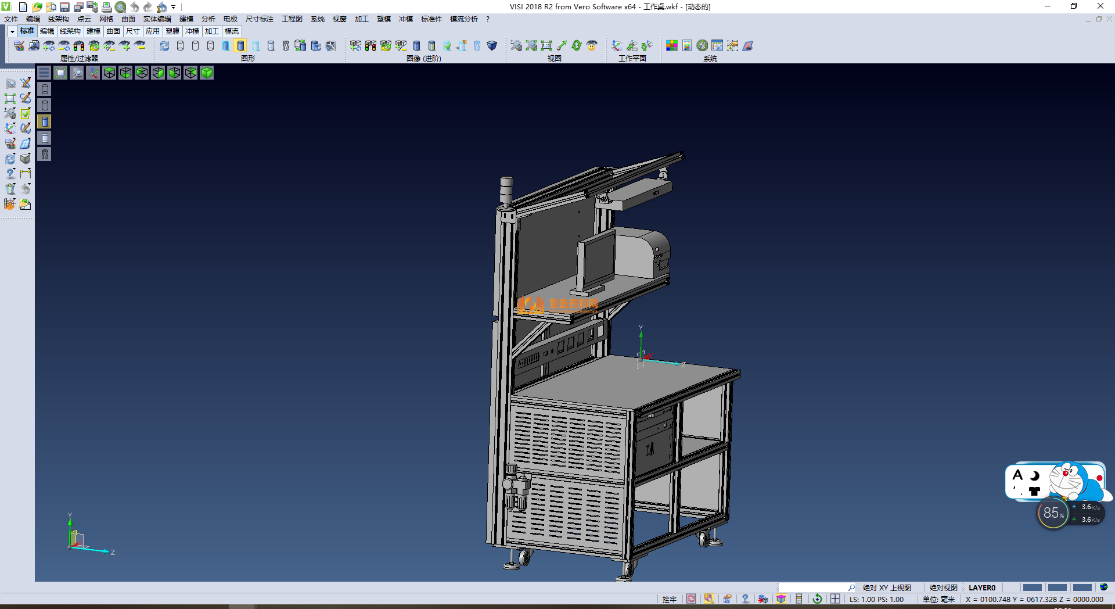This screenshot has height=609, width=1115.
Task: Click the wrench settings icon in 系统 toolbar
Action: tap(702, 45)
